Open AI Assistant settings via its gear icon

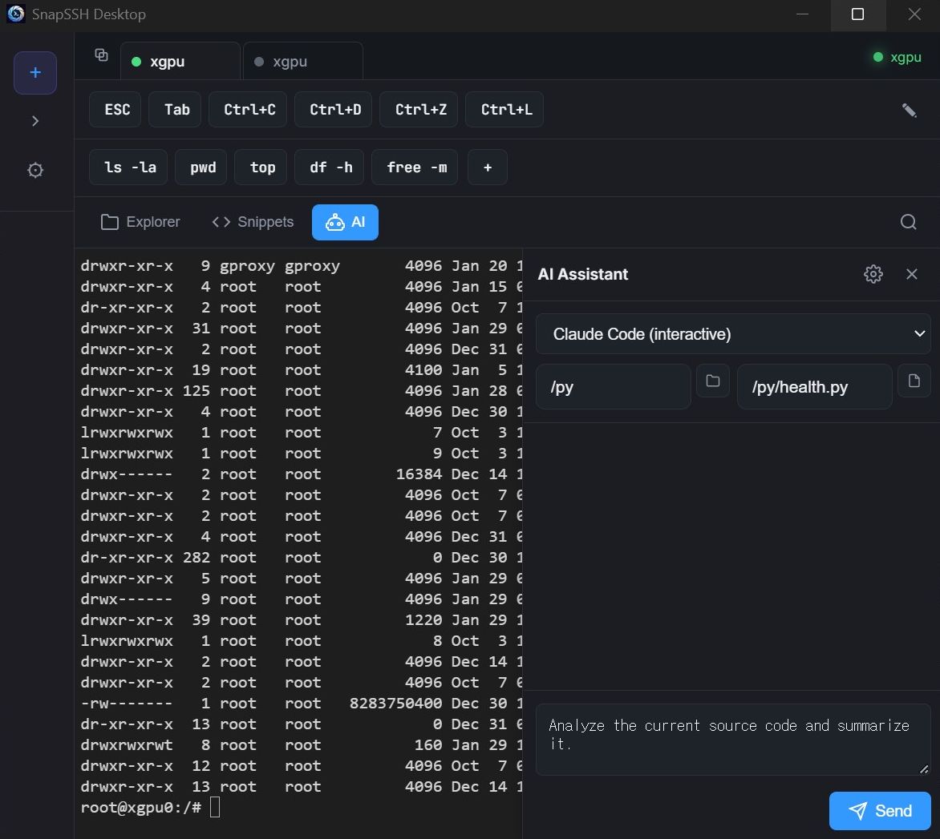[x=873, y=274]
